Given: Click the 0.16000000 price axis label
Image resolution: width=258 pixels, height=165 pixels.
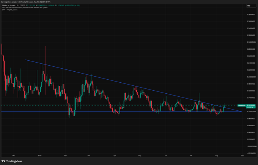Looking at the screenshot, I should [x=251, y=91].
